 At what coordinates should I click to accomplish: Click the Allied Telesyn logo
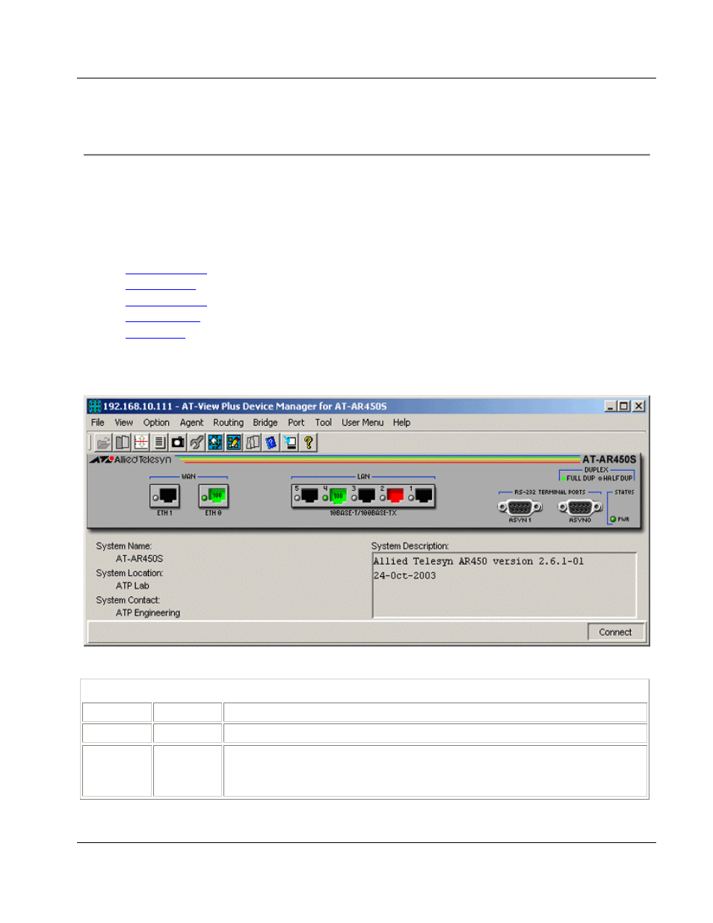[x=131, y=460]
